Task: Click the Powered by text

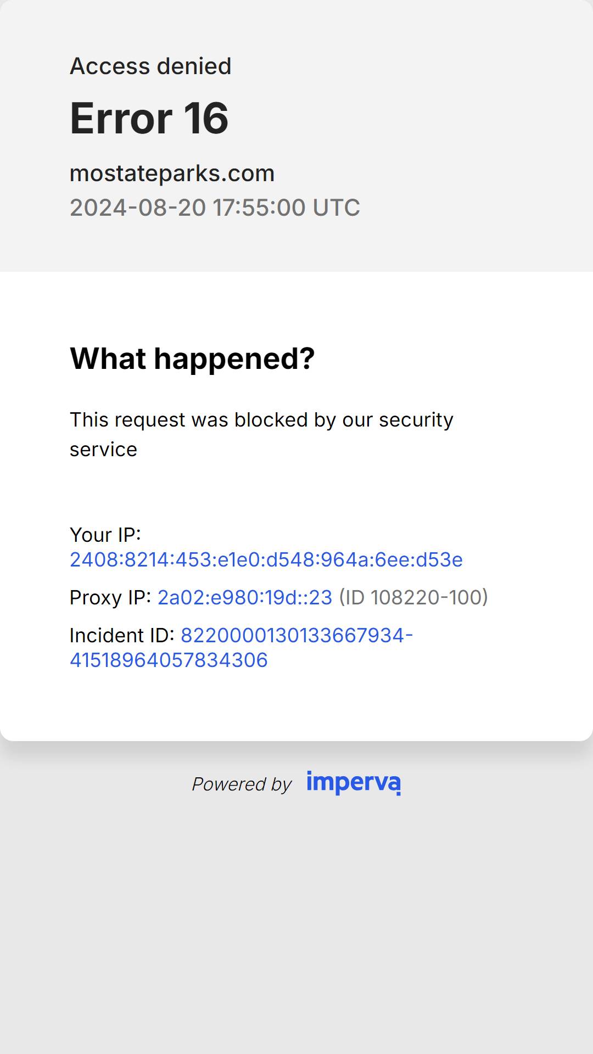Action: click(242, 784)
